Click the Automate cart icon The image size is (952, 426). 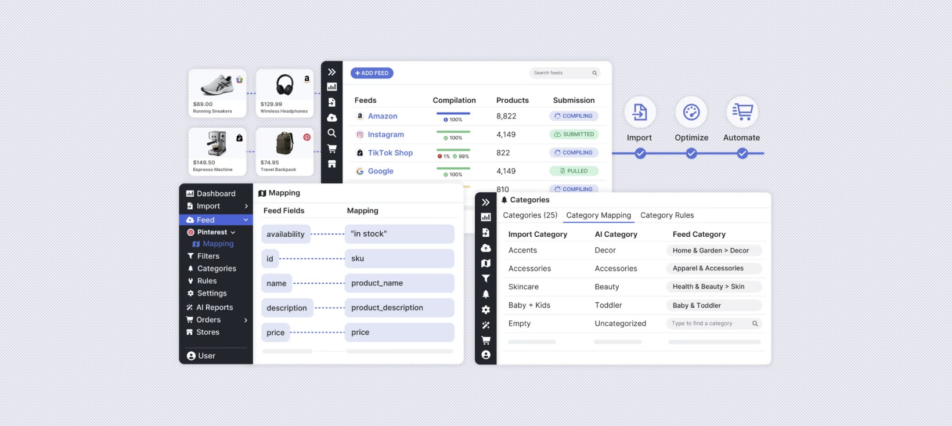pyautogui.click(x=742, y=112)
